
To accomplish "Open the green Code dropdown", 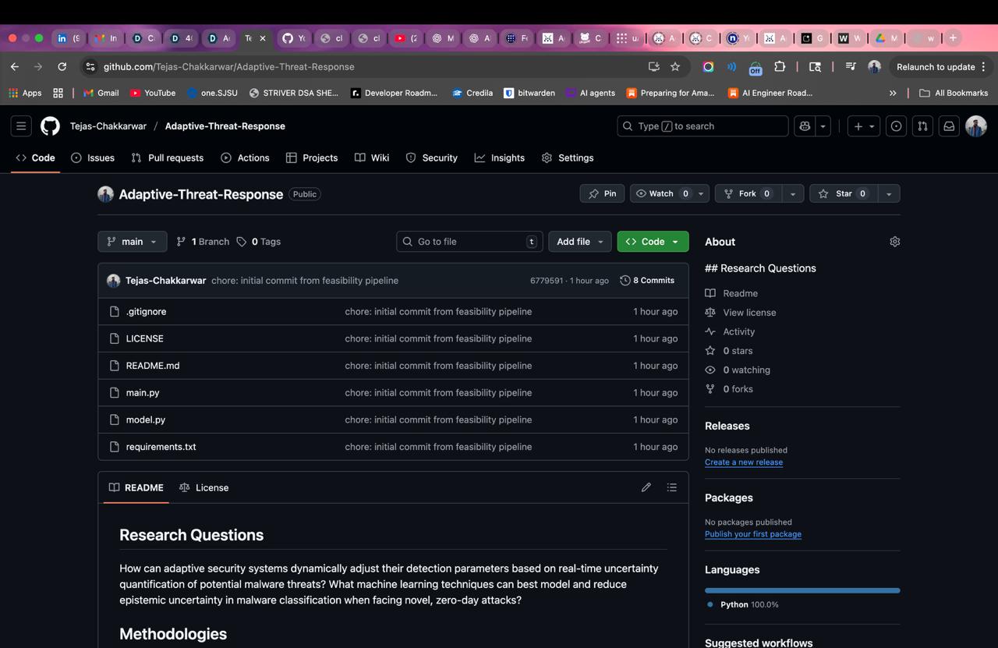I will point(653,242).
